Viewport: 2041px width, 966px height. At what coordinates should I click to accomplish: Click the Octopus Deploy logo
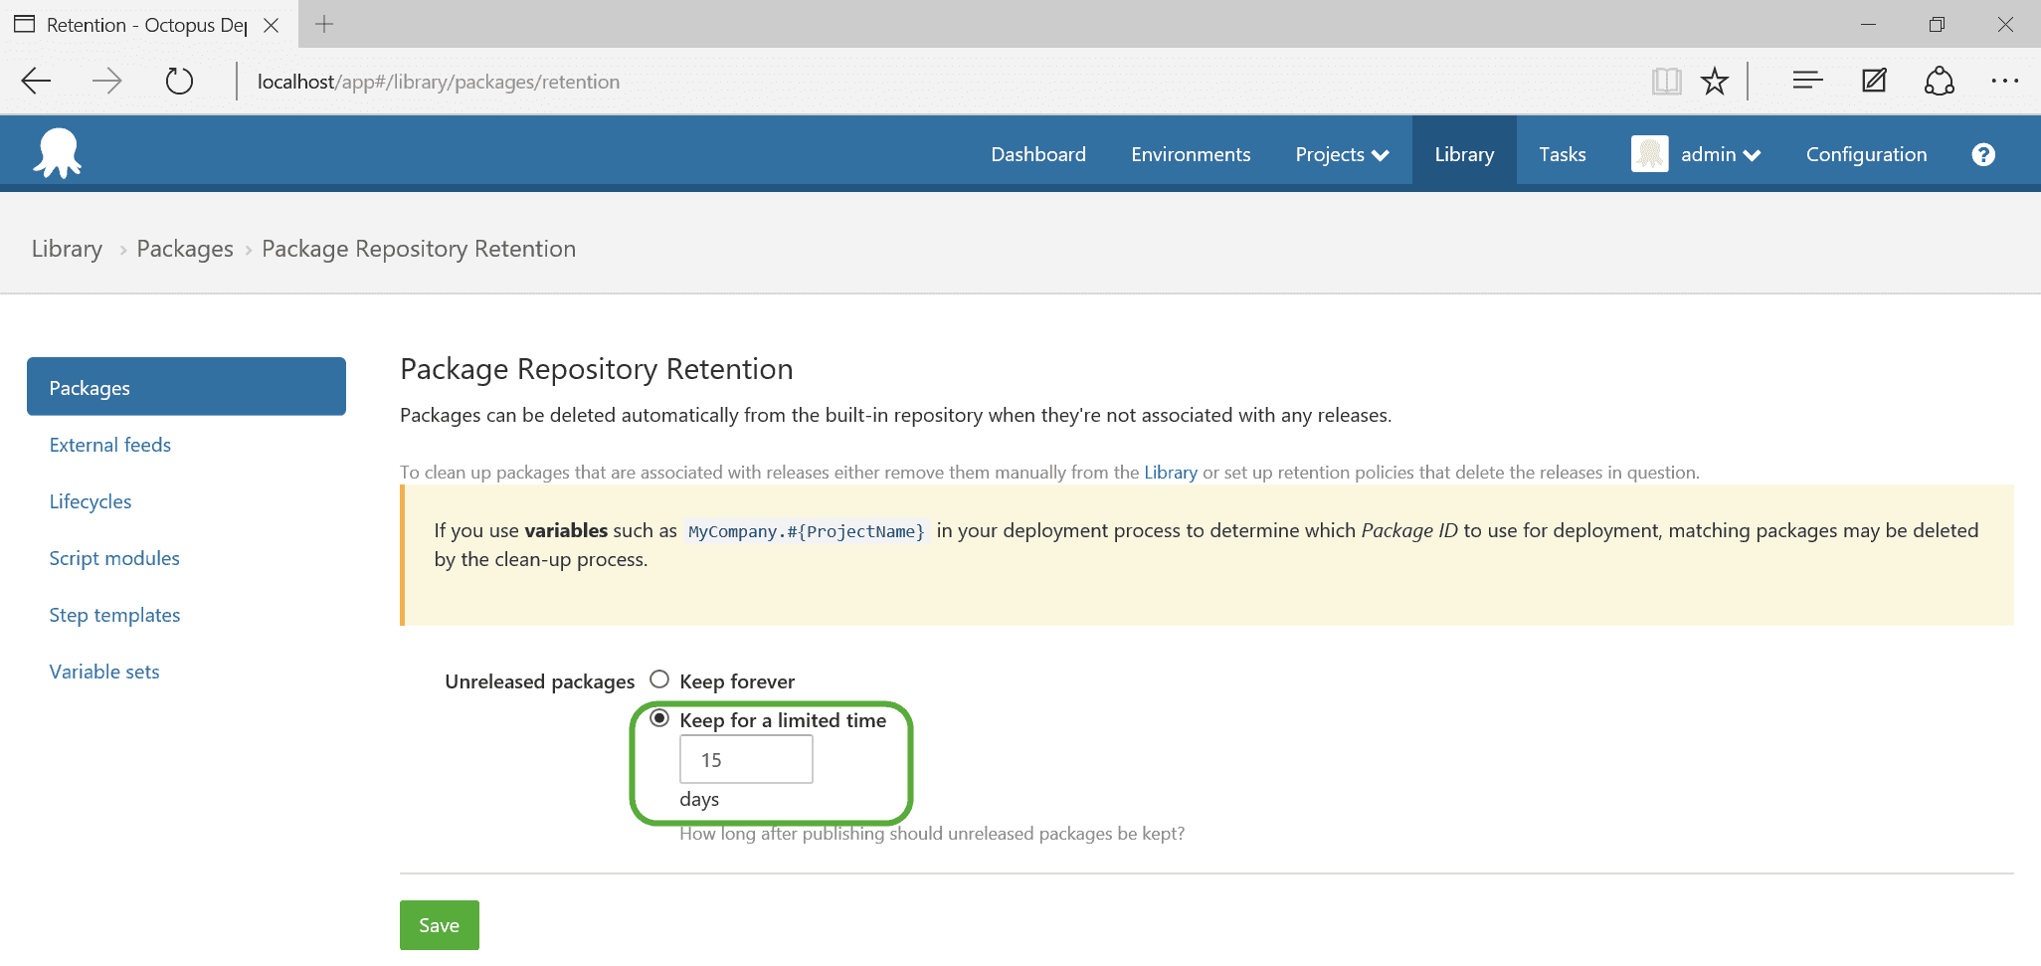58,154
